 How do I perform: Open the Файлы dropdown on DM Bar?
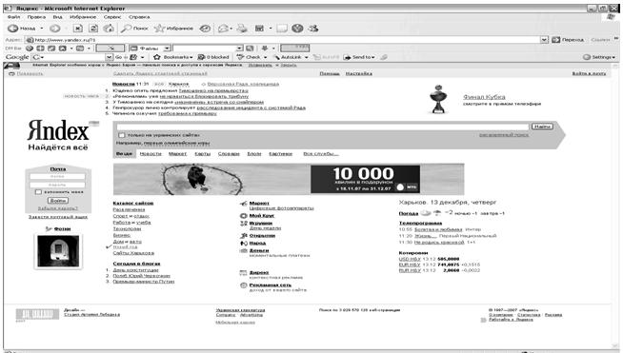168,49
